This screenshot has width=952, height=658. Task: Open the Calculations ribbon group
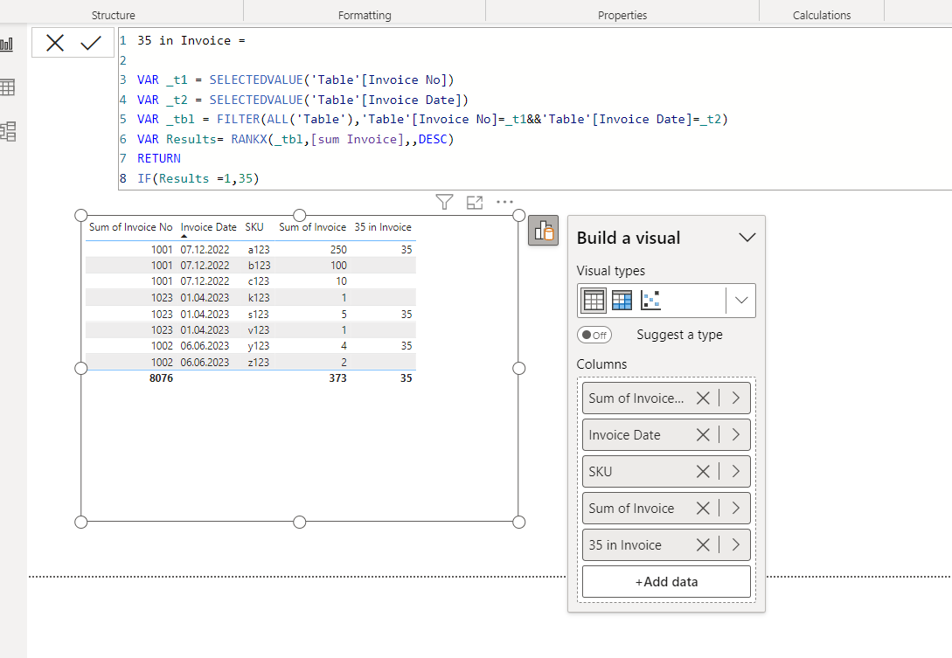(822, 15)
